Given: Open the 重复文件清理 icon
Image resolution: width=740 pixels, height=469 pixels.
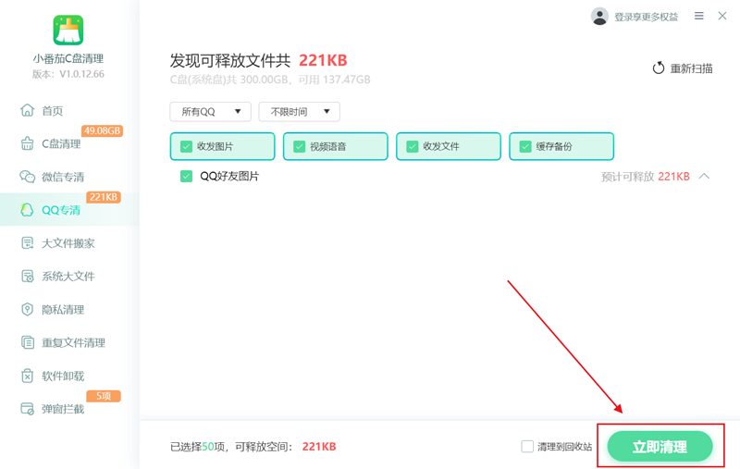Looking at the screenshot, I should pos(28,342).
